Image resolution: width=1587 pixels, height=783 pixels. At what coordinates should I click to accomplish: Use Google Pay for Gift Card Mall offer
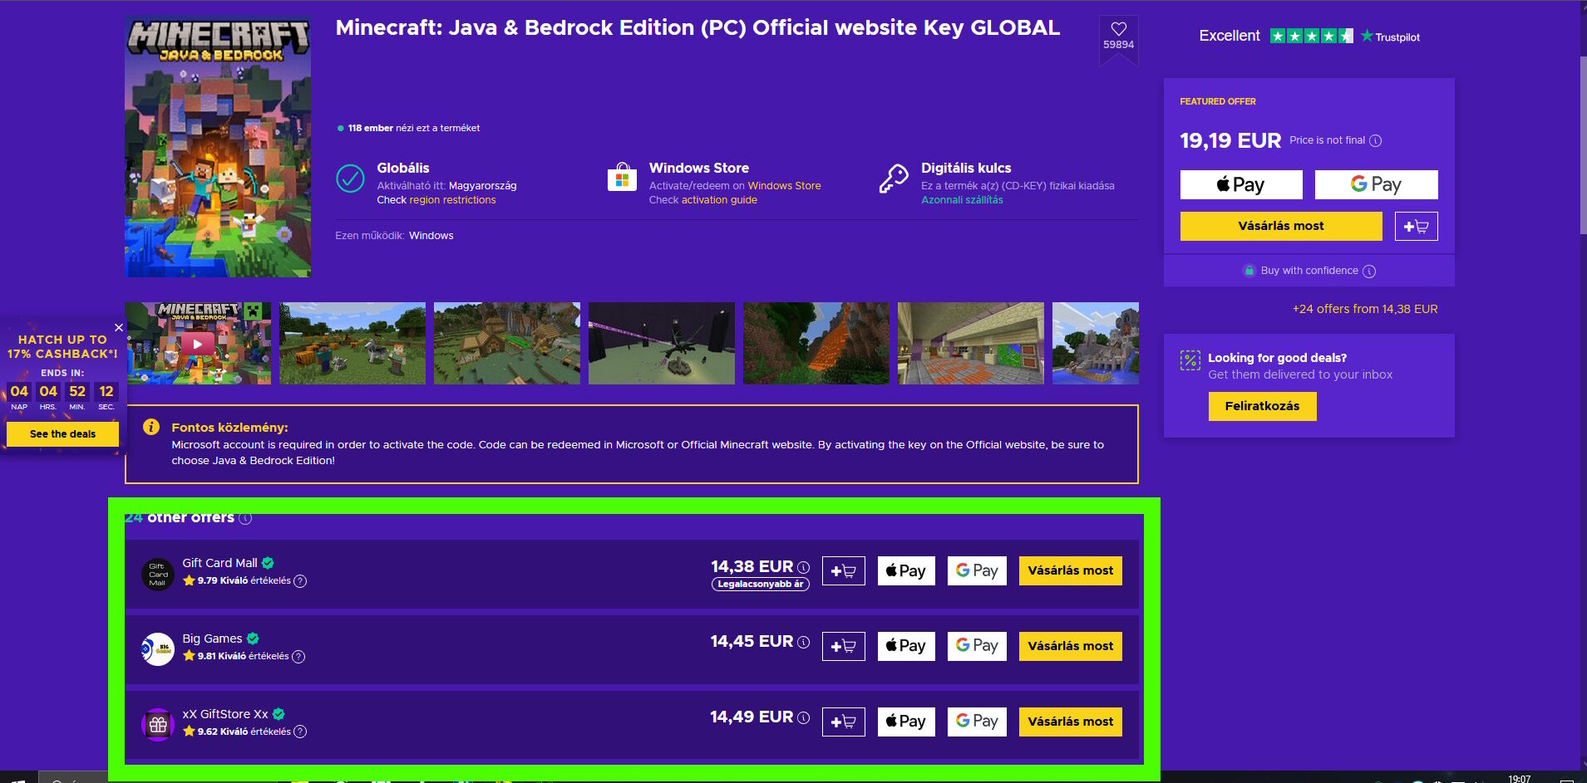(x=977, y=571)
